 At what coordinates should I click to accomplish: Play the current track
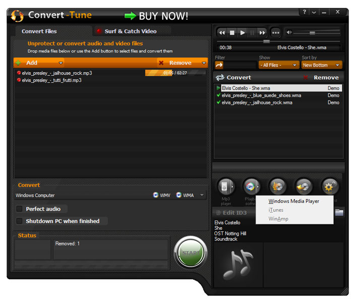[x=243, y=33]
